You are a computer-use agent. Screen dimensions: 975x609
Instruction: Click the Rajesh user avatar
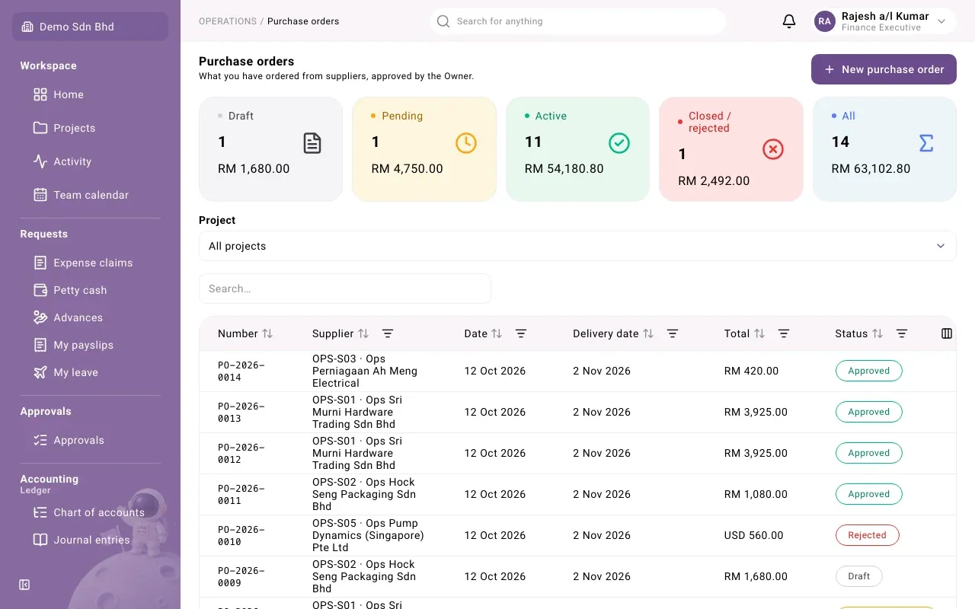825,21
